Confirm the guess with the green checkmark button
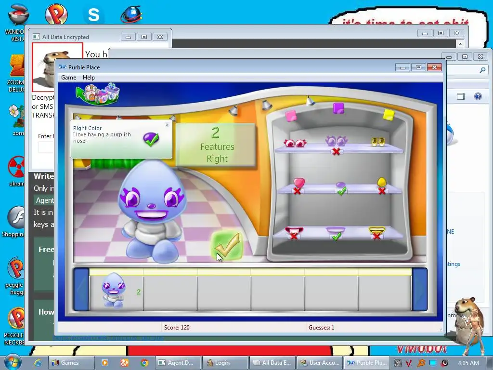The width and height of the screenshot is (493, 370). 227,246
